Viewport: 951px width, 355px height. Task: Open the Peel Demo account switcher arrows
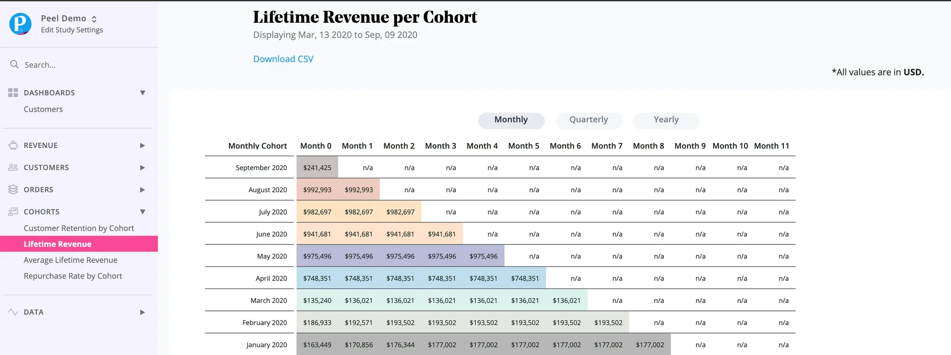(x=94, y=19)
